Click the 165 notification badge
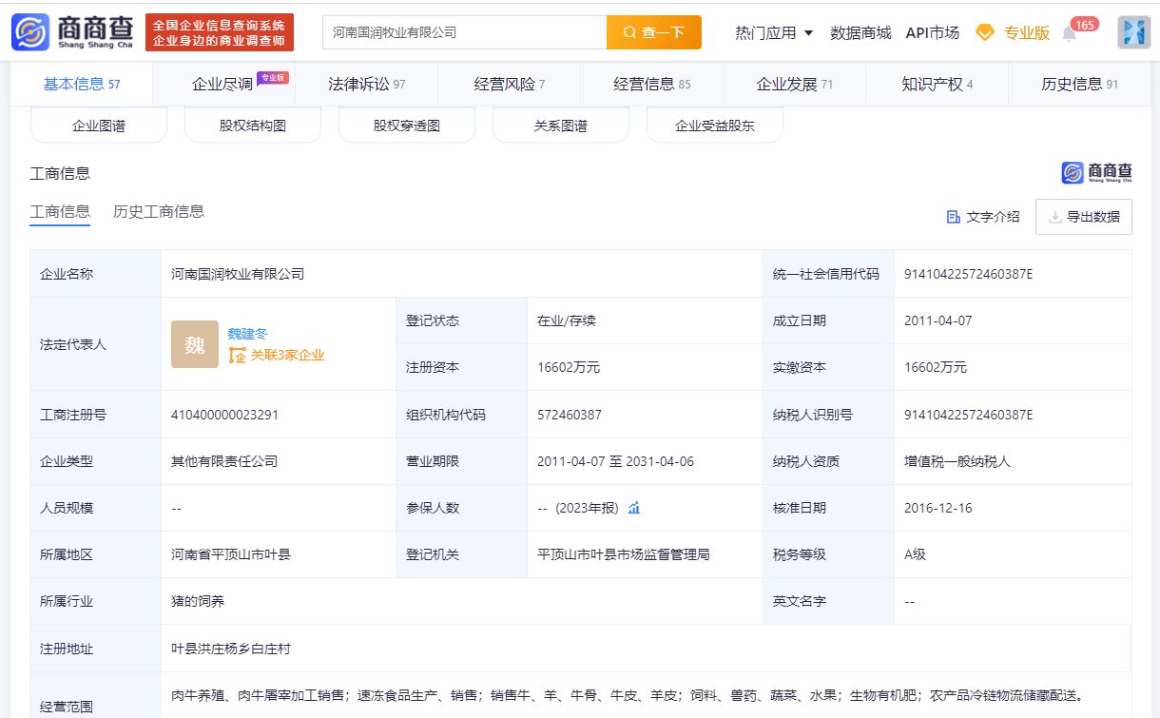 1085,25
